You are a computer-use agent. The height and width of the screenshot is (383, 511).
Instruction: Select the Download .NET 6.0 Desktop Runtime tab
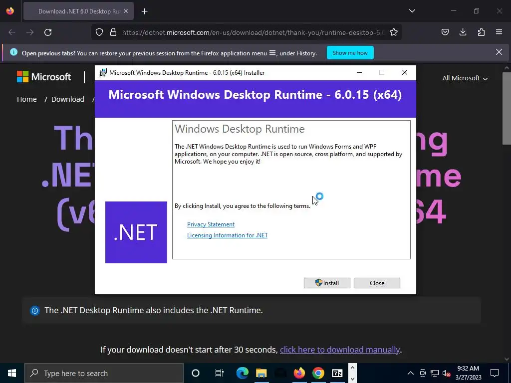click(78, 11)
